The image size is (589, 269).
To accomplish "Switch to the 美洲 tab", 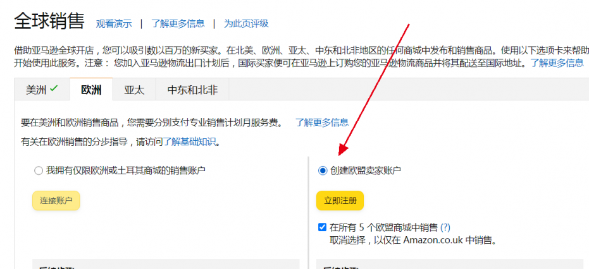I will [x=42, y=90].
